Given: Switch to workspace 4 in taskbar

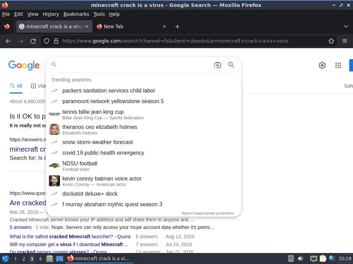Looking at the screenshot, I should tap(40, 259).
